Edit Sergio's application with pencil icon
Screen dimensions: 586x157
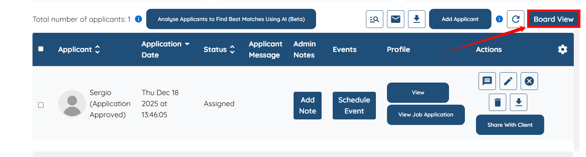(508, 81)
